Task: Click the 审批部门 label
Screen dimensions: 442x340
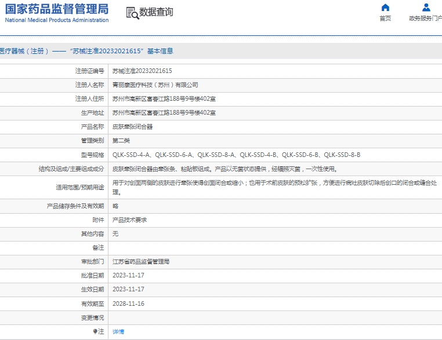Action: pyautogui.click(x=92, y=261)
